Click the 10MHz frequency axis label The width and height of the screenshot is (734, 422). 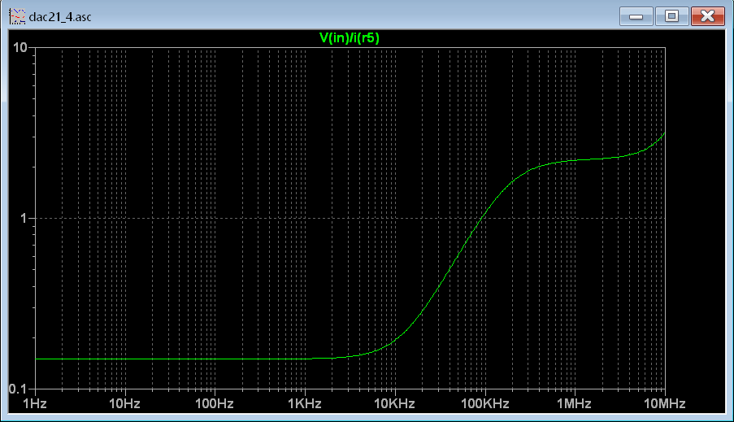point(665,404)
